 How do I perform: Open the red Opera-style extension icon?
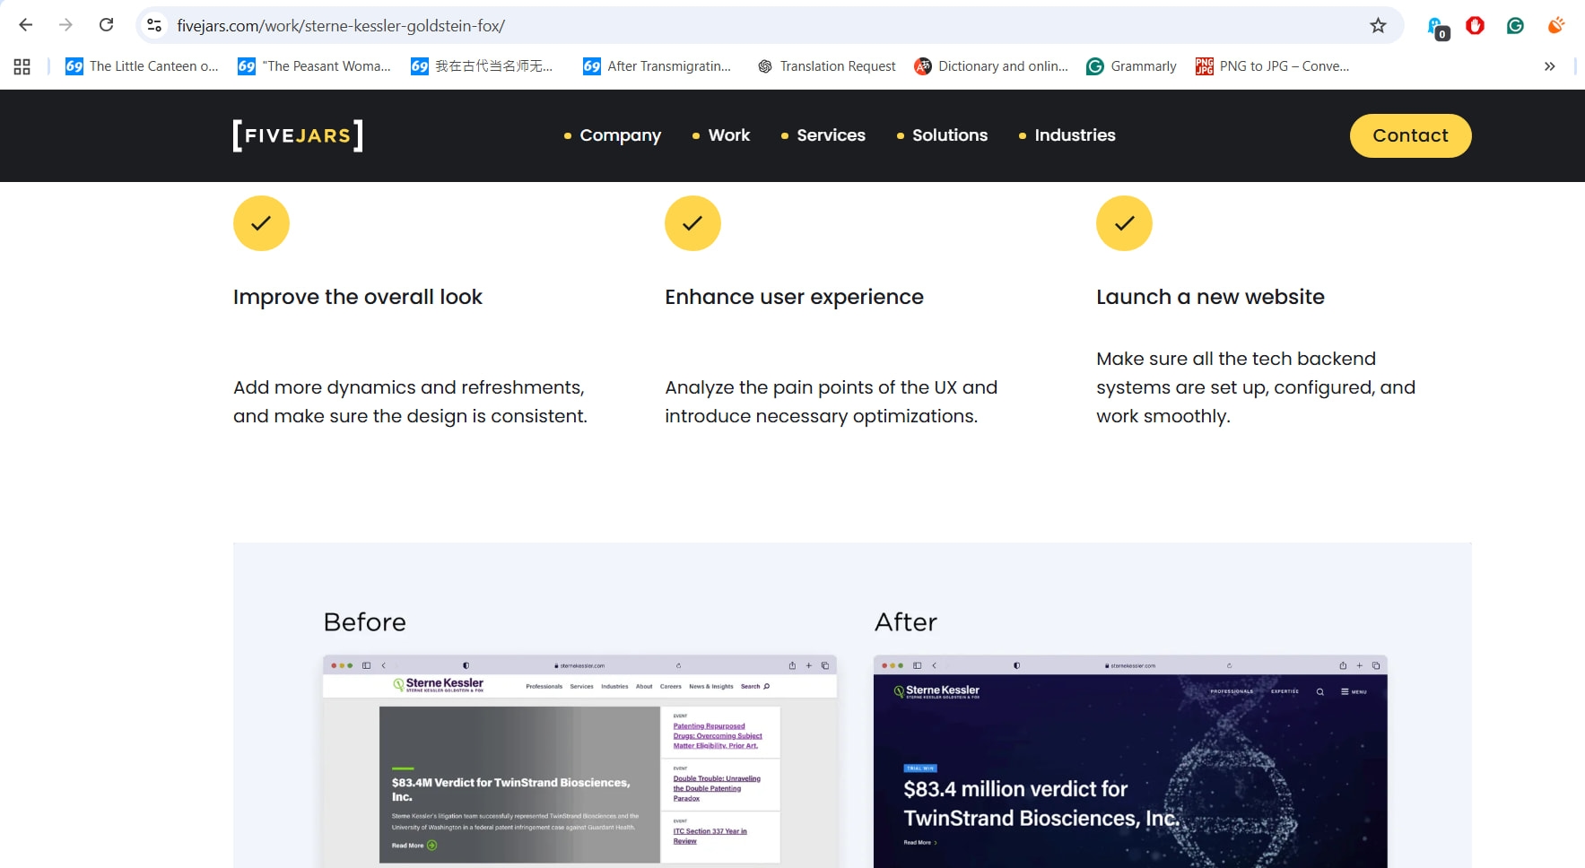(x=1475, y=25)
